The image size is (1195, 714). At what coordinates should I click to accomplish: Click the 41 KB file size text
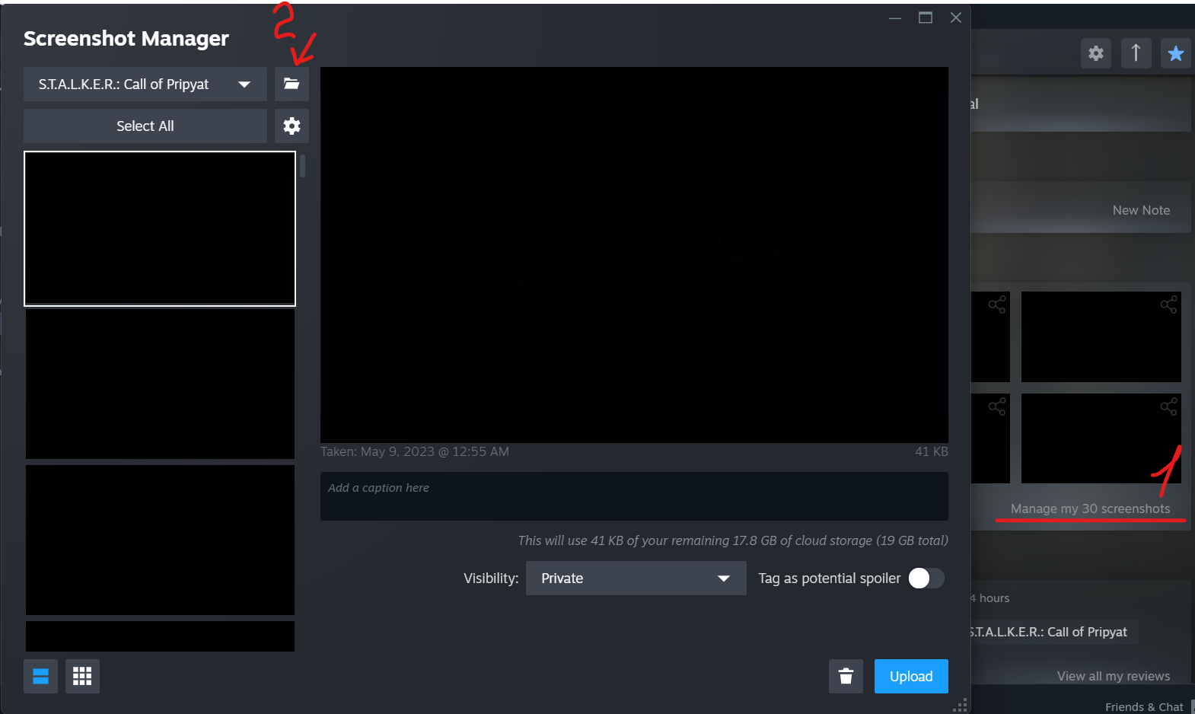[x=932, y=451]
